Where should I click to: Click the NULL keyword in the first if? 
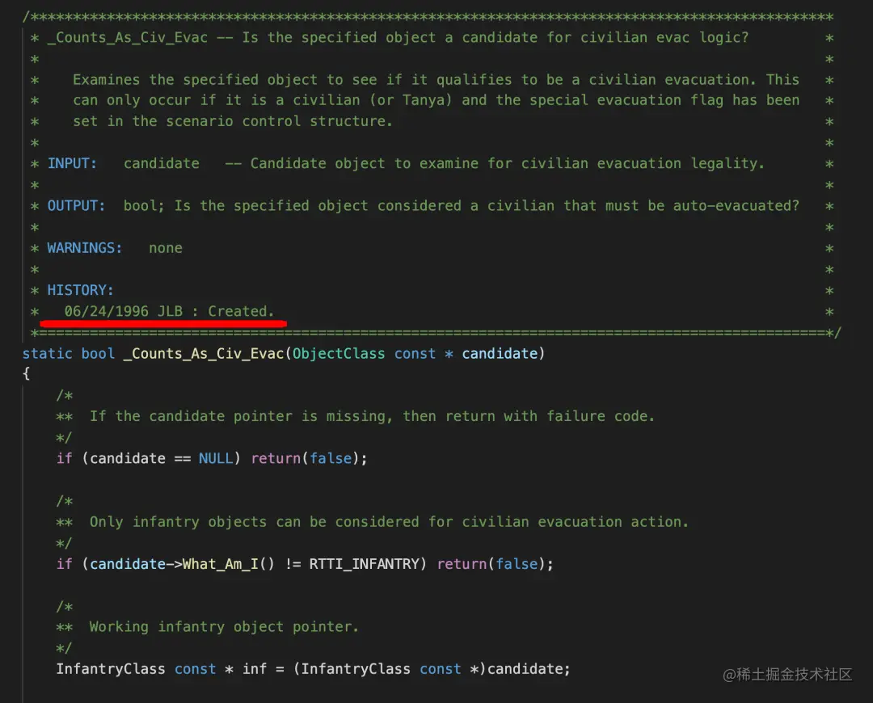coord(216,459)
